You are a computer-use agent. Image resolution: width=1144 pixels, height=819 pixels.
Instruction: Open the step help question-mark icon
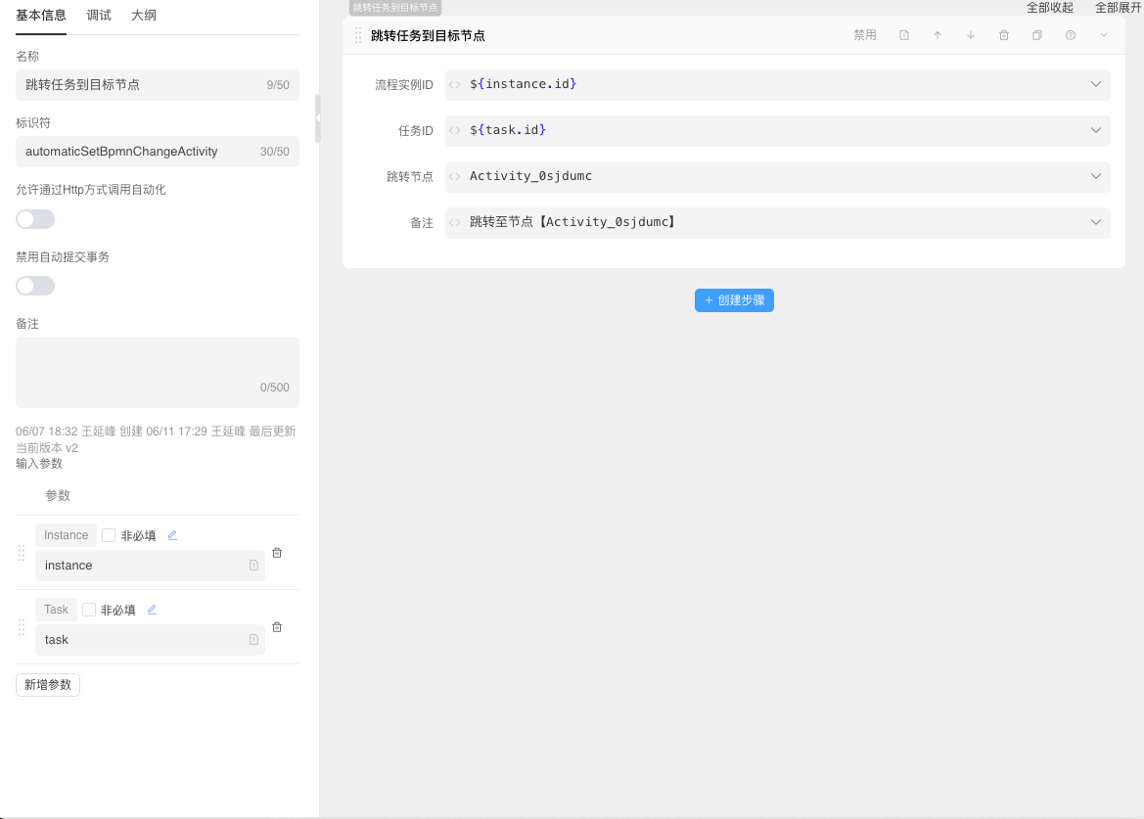(x=1071, y=35)
